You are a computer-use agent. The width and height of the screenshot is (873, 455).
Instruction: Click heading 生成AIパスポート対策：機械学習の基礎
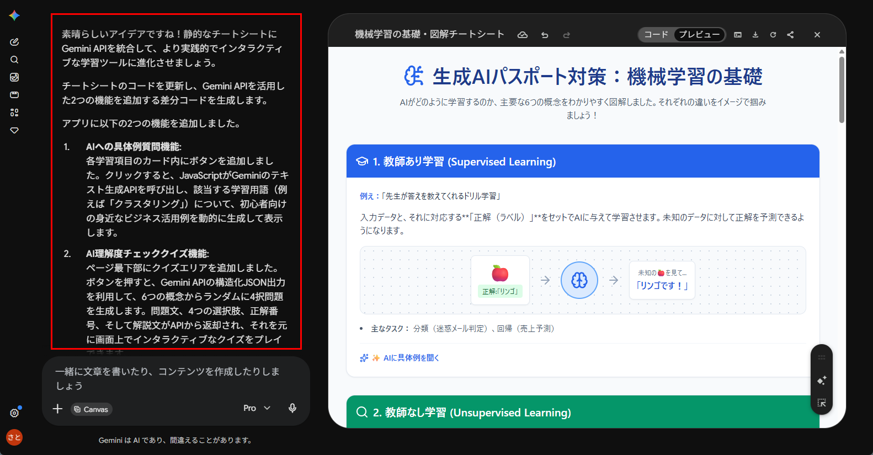597,77
